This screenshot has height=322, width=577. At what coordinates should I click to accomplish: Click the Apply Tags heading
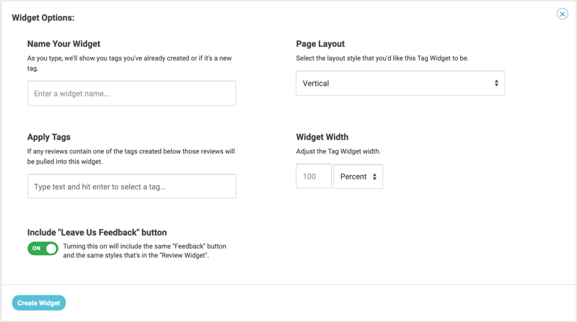pos(48,137)
